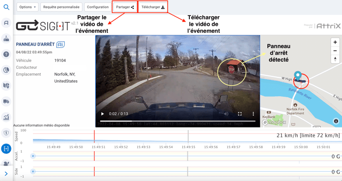The width and height of the screenshot is (342, 181).
Task: Click the PANNEAU D'ARRÊT event title
Action: tap(35, 44)
